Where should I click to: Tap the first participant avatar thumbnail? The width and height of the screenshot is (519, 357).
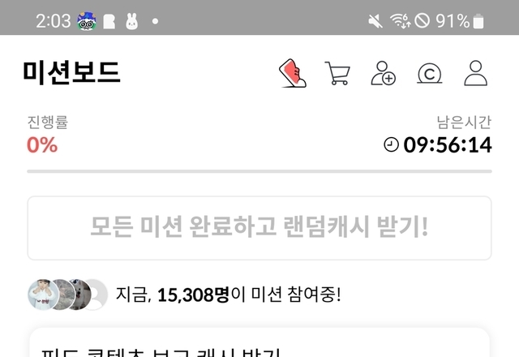tap(42, 295)
